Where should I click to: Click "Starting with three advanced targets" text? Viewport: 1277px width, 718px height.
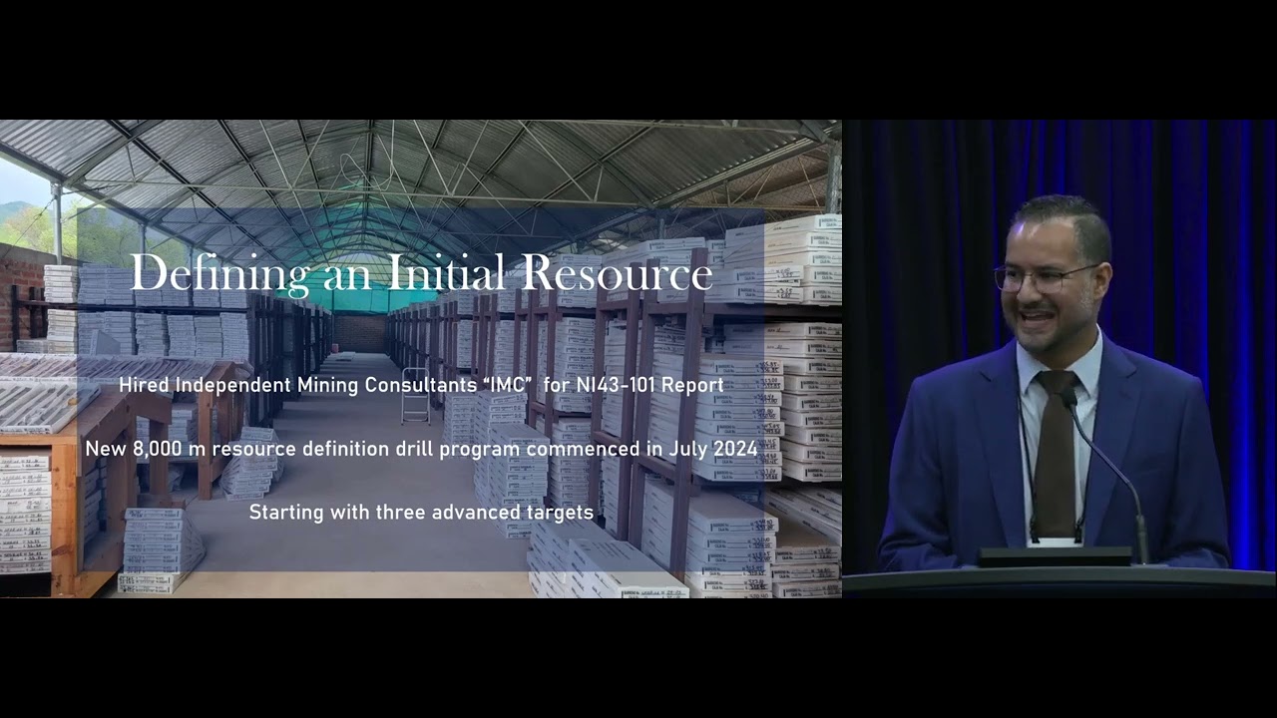tap(420, 513)
